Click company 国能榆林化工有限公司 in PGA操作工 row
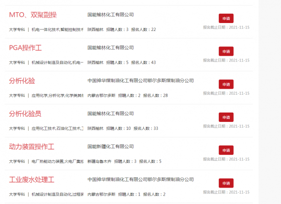The width and height of the screenshot is (281, 204). (111, 48)
